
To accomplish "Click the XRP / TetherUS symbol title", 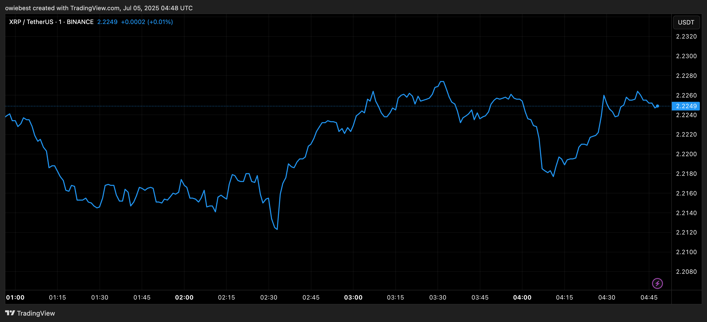I will click(x=31, y=22).
